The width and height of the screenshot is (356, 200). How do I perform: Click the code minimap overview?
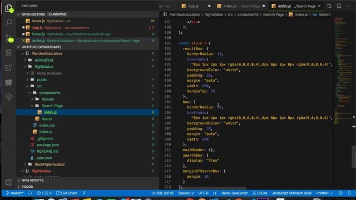coord(343,71)
